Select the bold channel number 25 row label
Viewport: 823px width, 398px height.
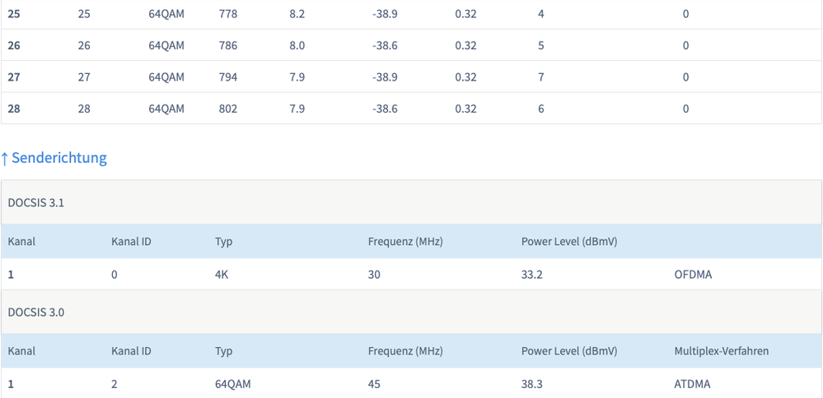pyautogui.click(x=14, y=14)
